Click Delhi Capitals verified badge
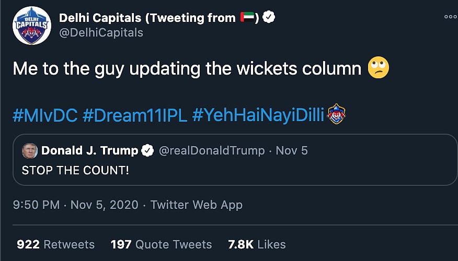The width and height of the screenshot is (458, 261). 269,18
